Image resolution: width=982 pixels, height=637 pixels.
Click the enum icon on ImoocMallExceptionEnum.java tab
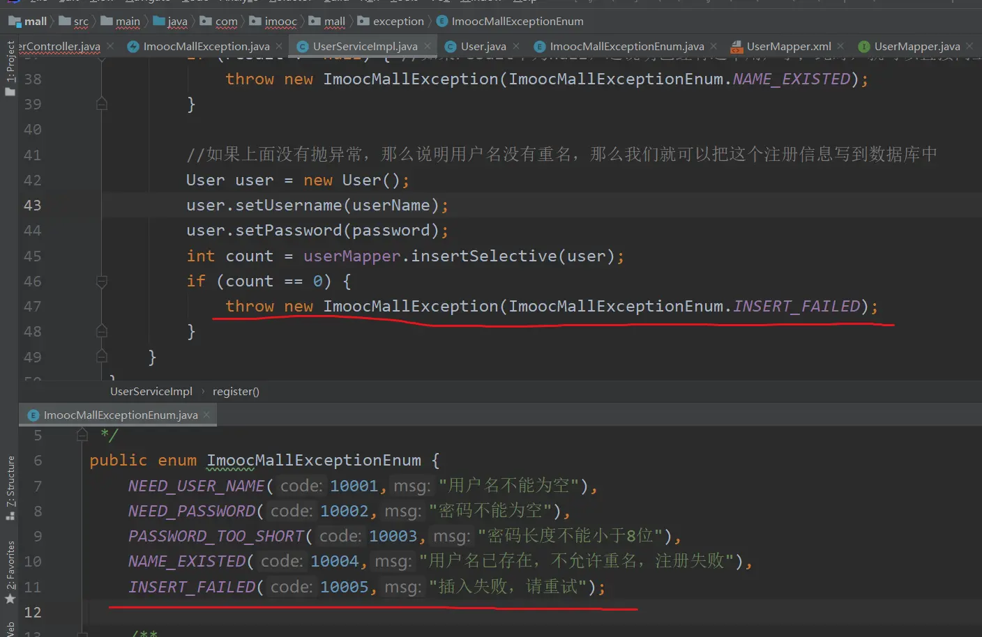[x=539, y=47]
